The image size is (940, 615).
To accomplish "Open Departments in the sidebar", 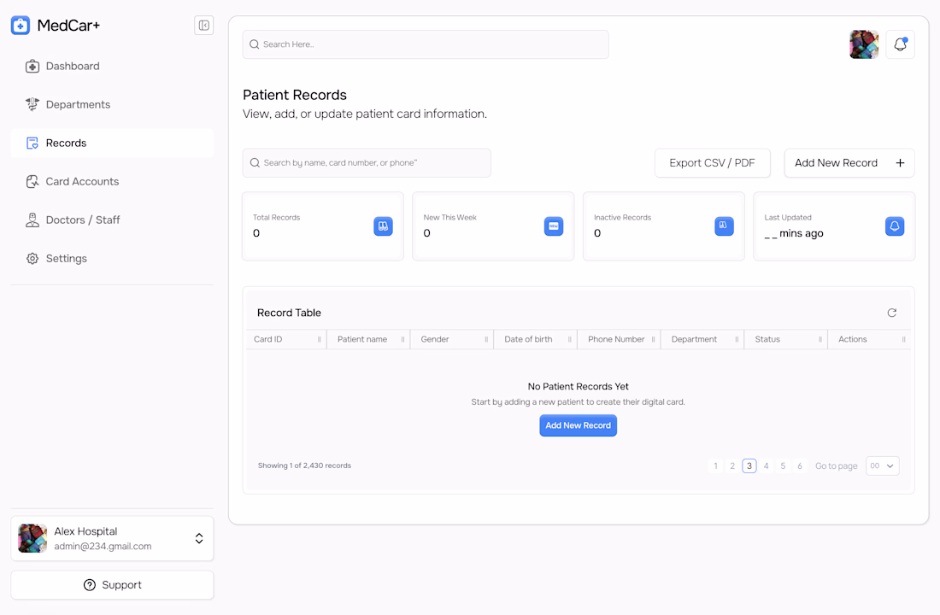I will 78,104.
